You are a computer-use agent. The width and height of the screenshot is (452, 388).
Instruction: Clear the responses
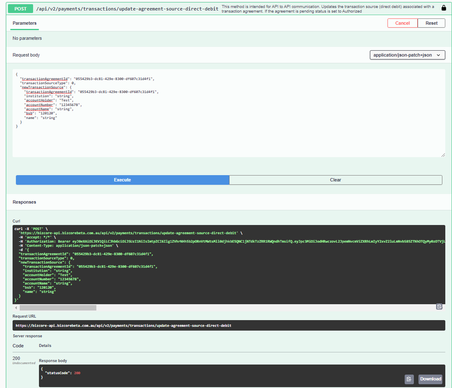pyautogui.click(x=336, y=180)
